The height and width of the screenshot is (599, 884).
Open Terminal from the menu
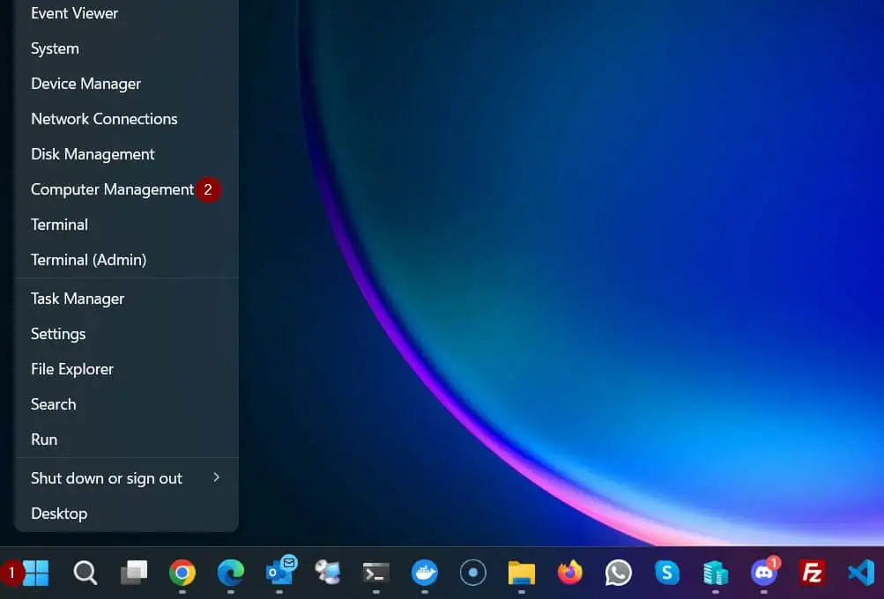126,225
